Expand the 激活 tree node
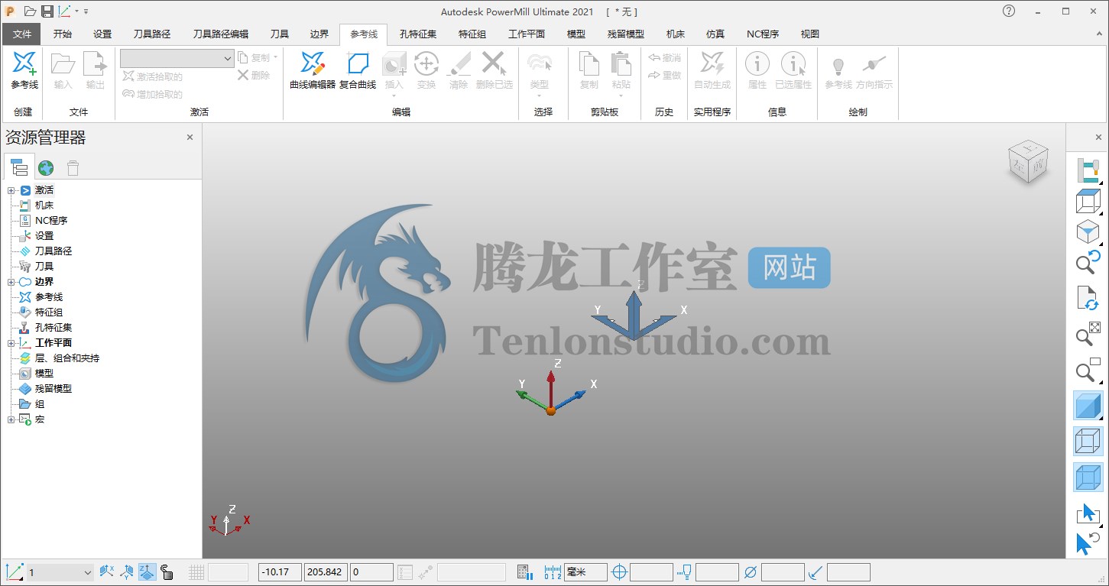The width and height of the screenshot is (1109, 586). click(x=11, y=190)
